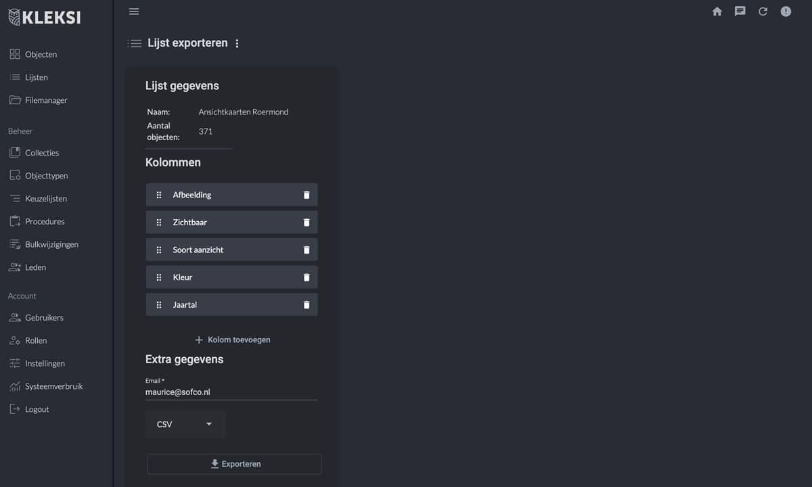This screenshot has width=812, height=487.
Task: Remove the Kleur column with trash icon
Action: 307,277
